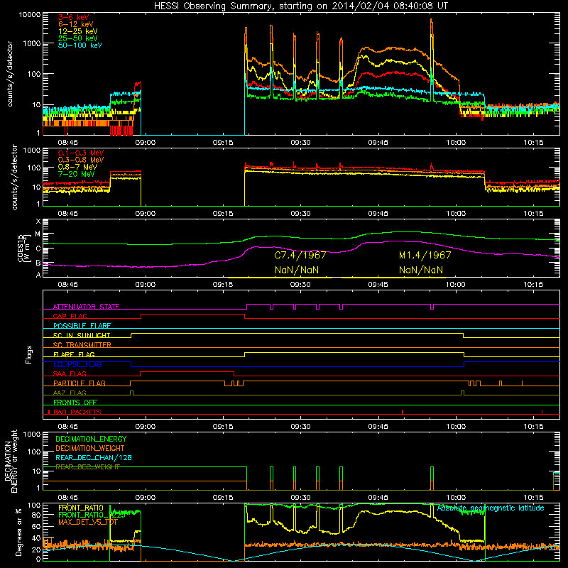This screenshot has width=568, height=568.
Task: Click the GOES15 [W m-2] axis label
Action: point(23,248)
